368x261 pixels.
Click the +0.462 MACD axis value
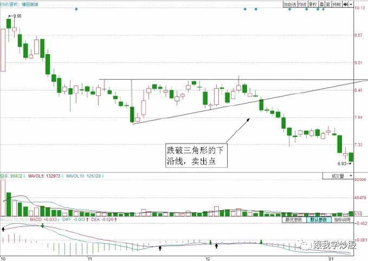(x=360, y=224)
